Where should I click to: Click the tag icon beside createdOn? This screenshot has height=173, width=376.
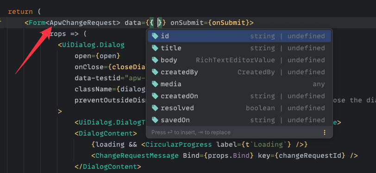155,96
